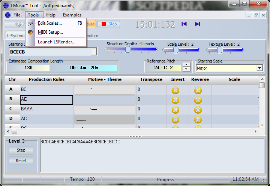Click the MIDI Setup palette icon
270x186 pixels.
[31, 33]
